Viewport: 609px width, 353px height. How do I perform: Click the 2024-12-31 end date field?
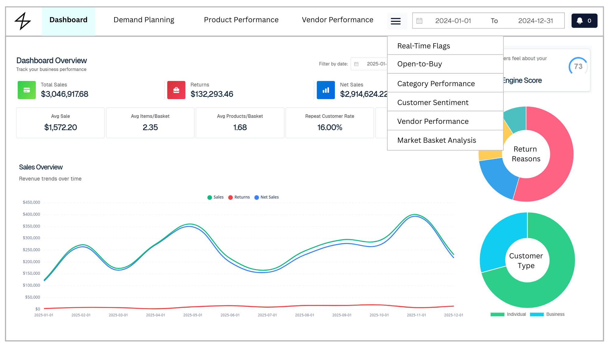[x=535, y=21]
